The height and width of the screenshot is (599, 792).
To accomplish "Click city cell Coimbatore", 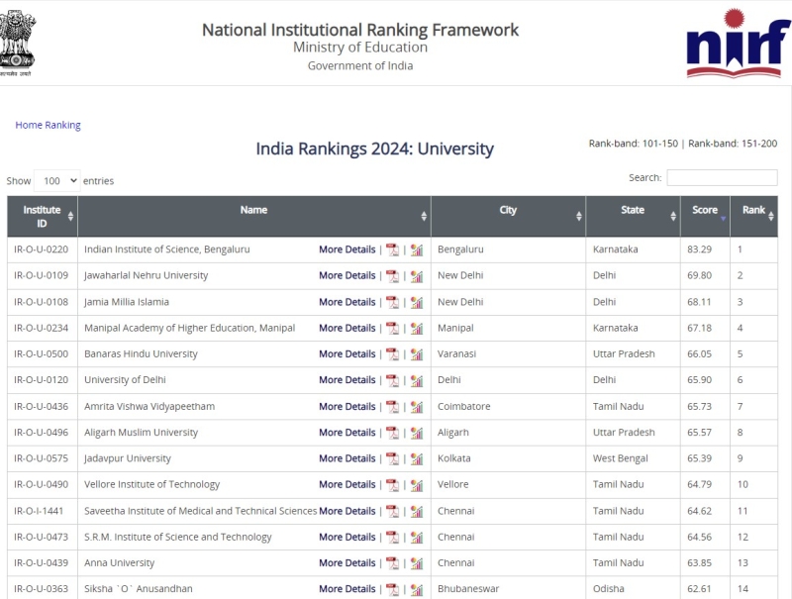I will [463, 407].
